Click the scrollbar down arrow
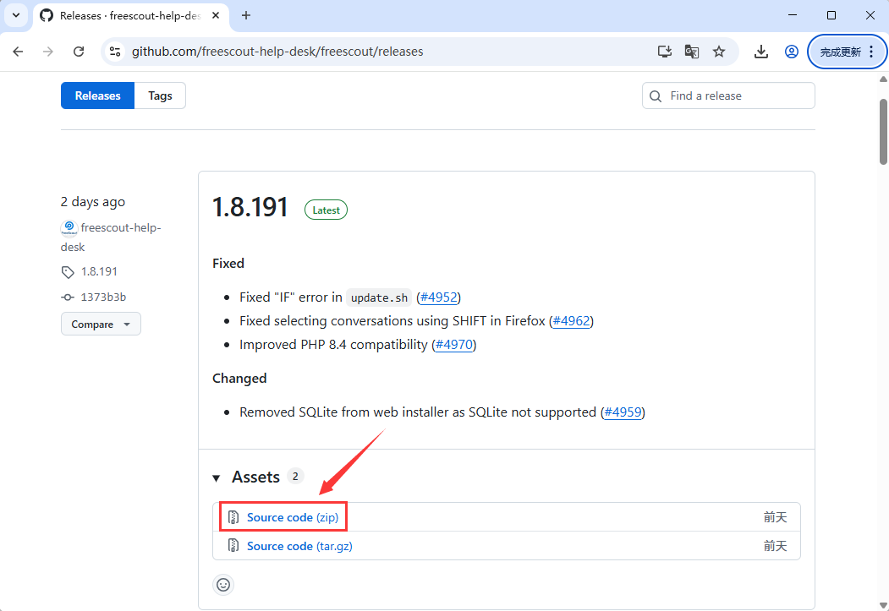 (883, 605)
